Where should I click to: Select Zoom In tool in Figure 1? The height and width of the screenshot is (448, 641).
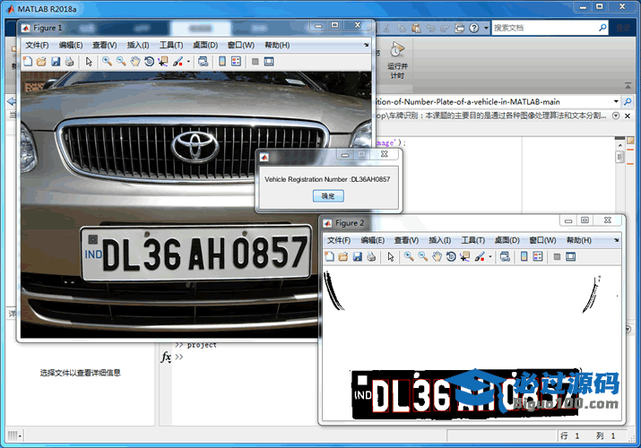107,62
